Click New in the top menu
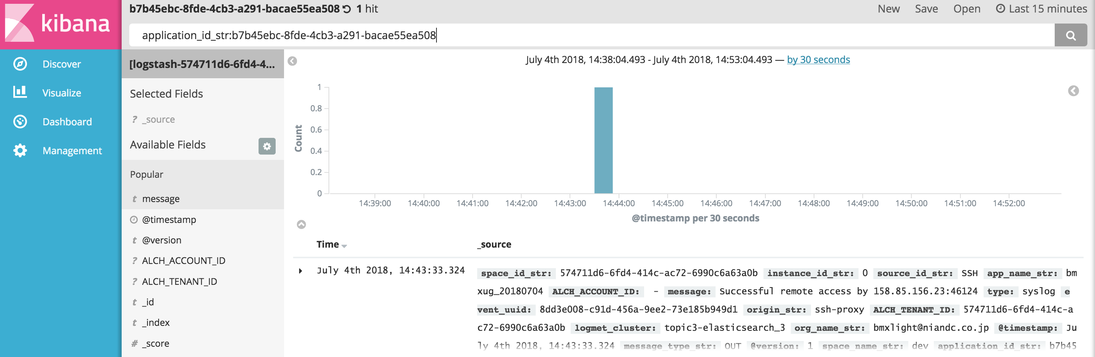This screenshot has height=357, width=1095. pos(889,8)
